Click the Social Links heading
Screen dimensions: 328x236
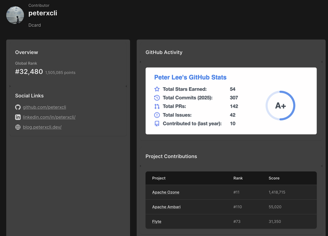pyautogui.click(x=29, y=96)
